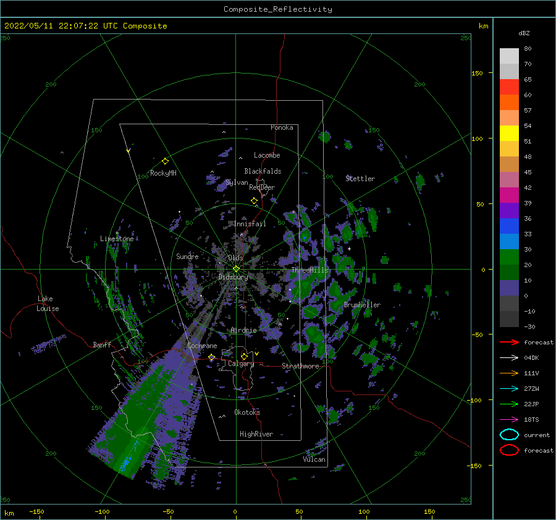
Task: Click the Drumheller label
Action: pos(362,305)
